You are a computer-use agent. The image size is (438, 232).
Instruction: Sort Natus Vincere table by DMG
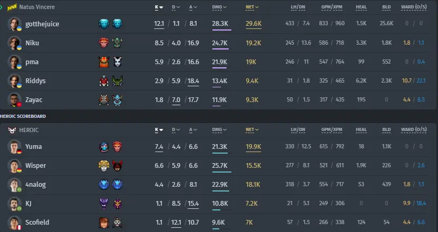click(219, 7)
